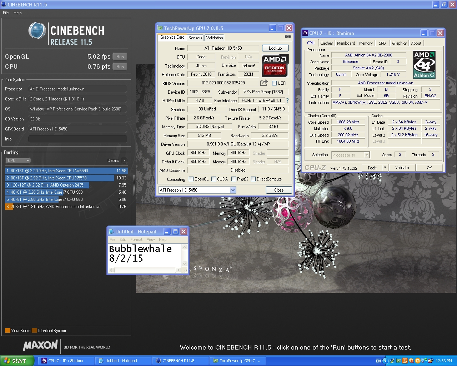Open the Notepad Format menu
This screenshot has height=366, width=457.
(136, 239)
